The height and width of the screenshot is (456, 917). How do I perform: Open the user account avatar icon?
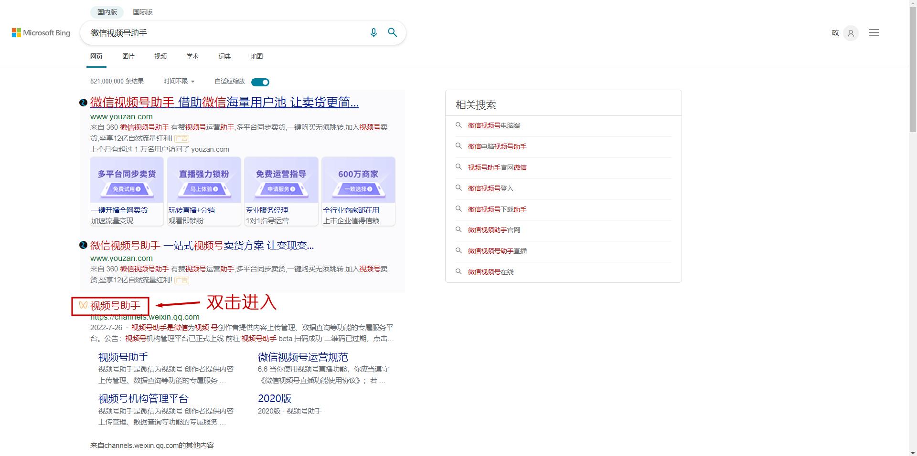(x=851, y=33)
